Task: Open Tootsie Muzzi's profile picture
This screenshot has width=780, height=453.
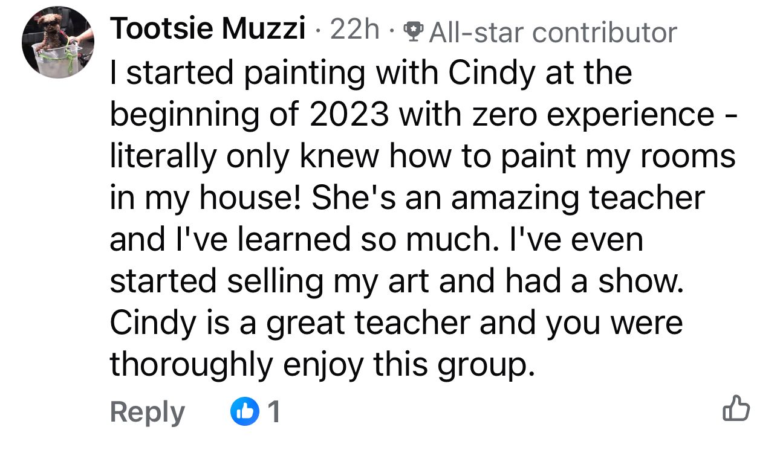Action: (x=58, y=43)
